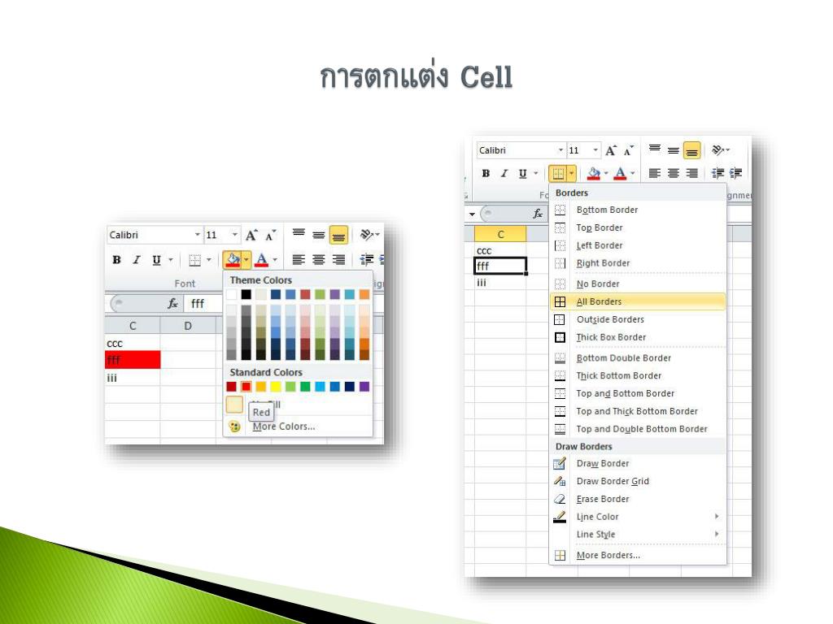Select Bottom Double Border option
The width and height of the screenshot is (833, 624).
click(x=638, y=358)
